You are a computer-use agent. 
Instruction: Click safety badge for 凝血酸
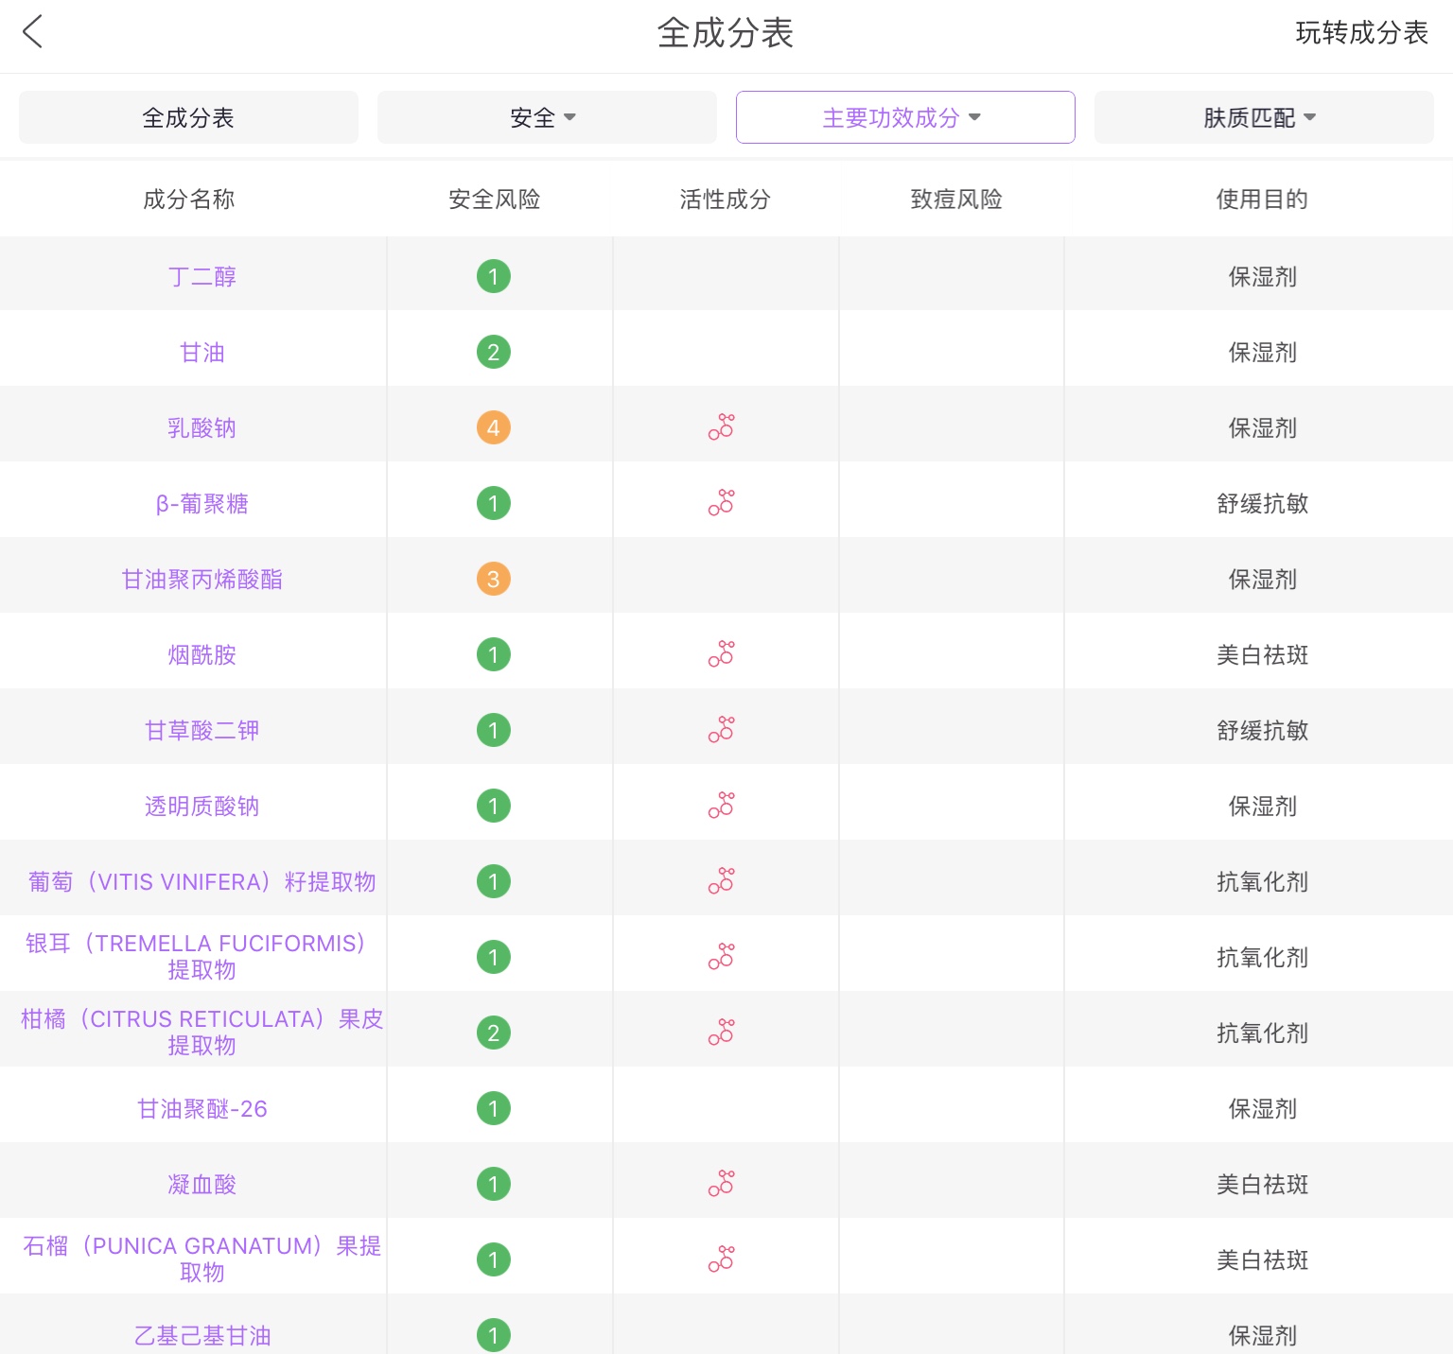[493, 1184]
